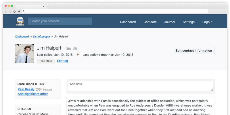Click the browser back arrow
Image resolution: width=230 pixels, height=115 pixels.
point(6,11)
